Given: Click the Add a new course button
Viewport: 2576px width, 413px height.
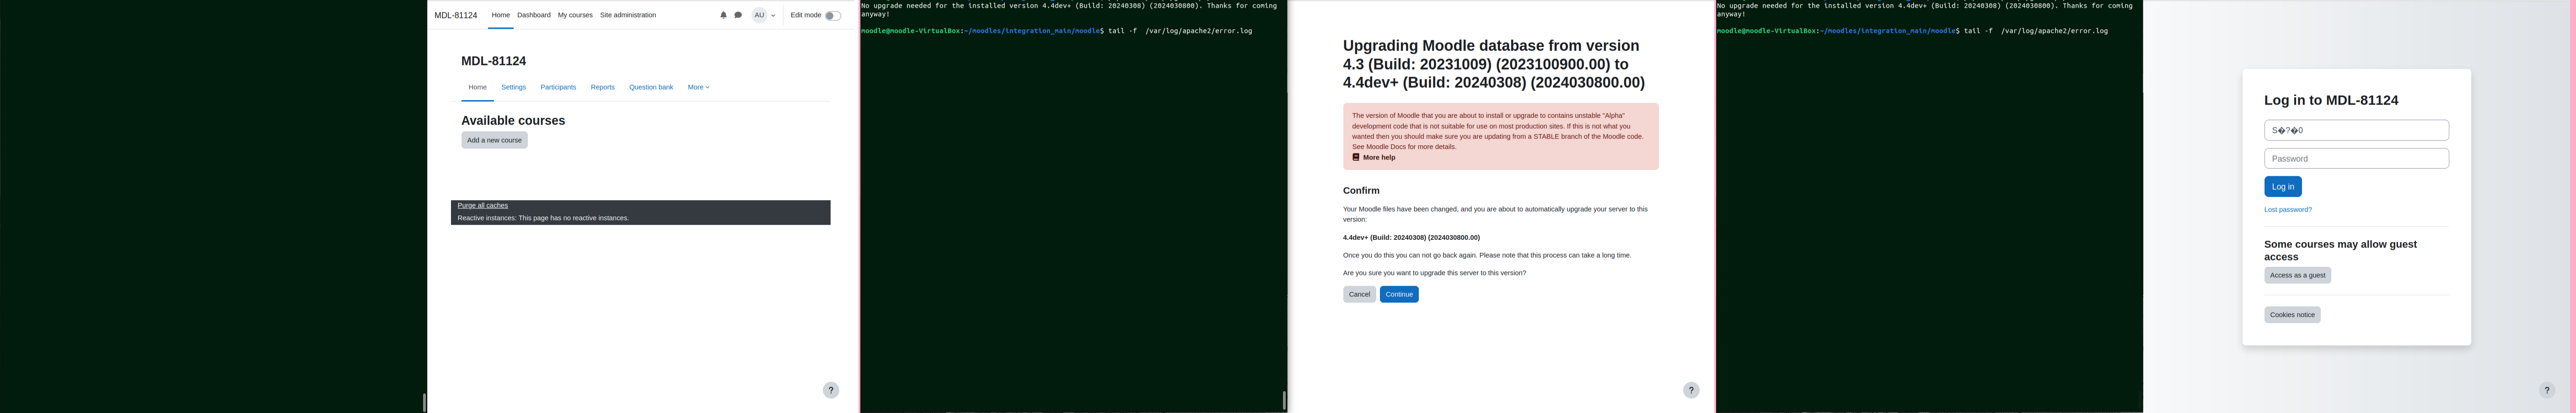Looking at the screenshot, I should click(x=494, y=140).
